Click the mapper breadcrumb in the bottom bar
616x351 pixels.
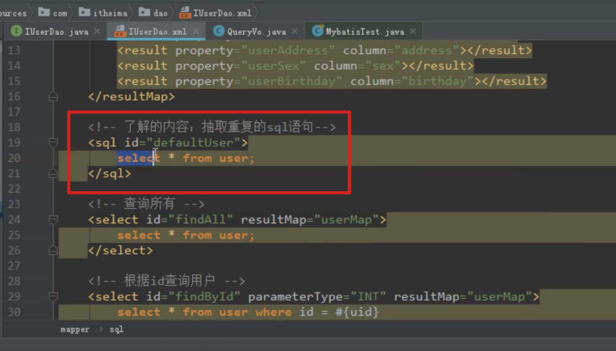pyautogui.click(x=75, y=329)
